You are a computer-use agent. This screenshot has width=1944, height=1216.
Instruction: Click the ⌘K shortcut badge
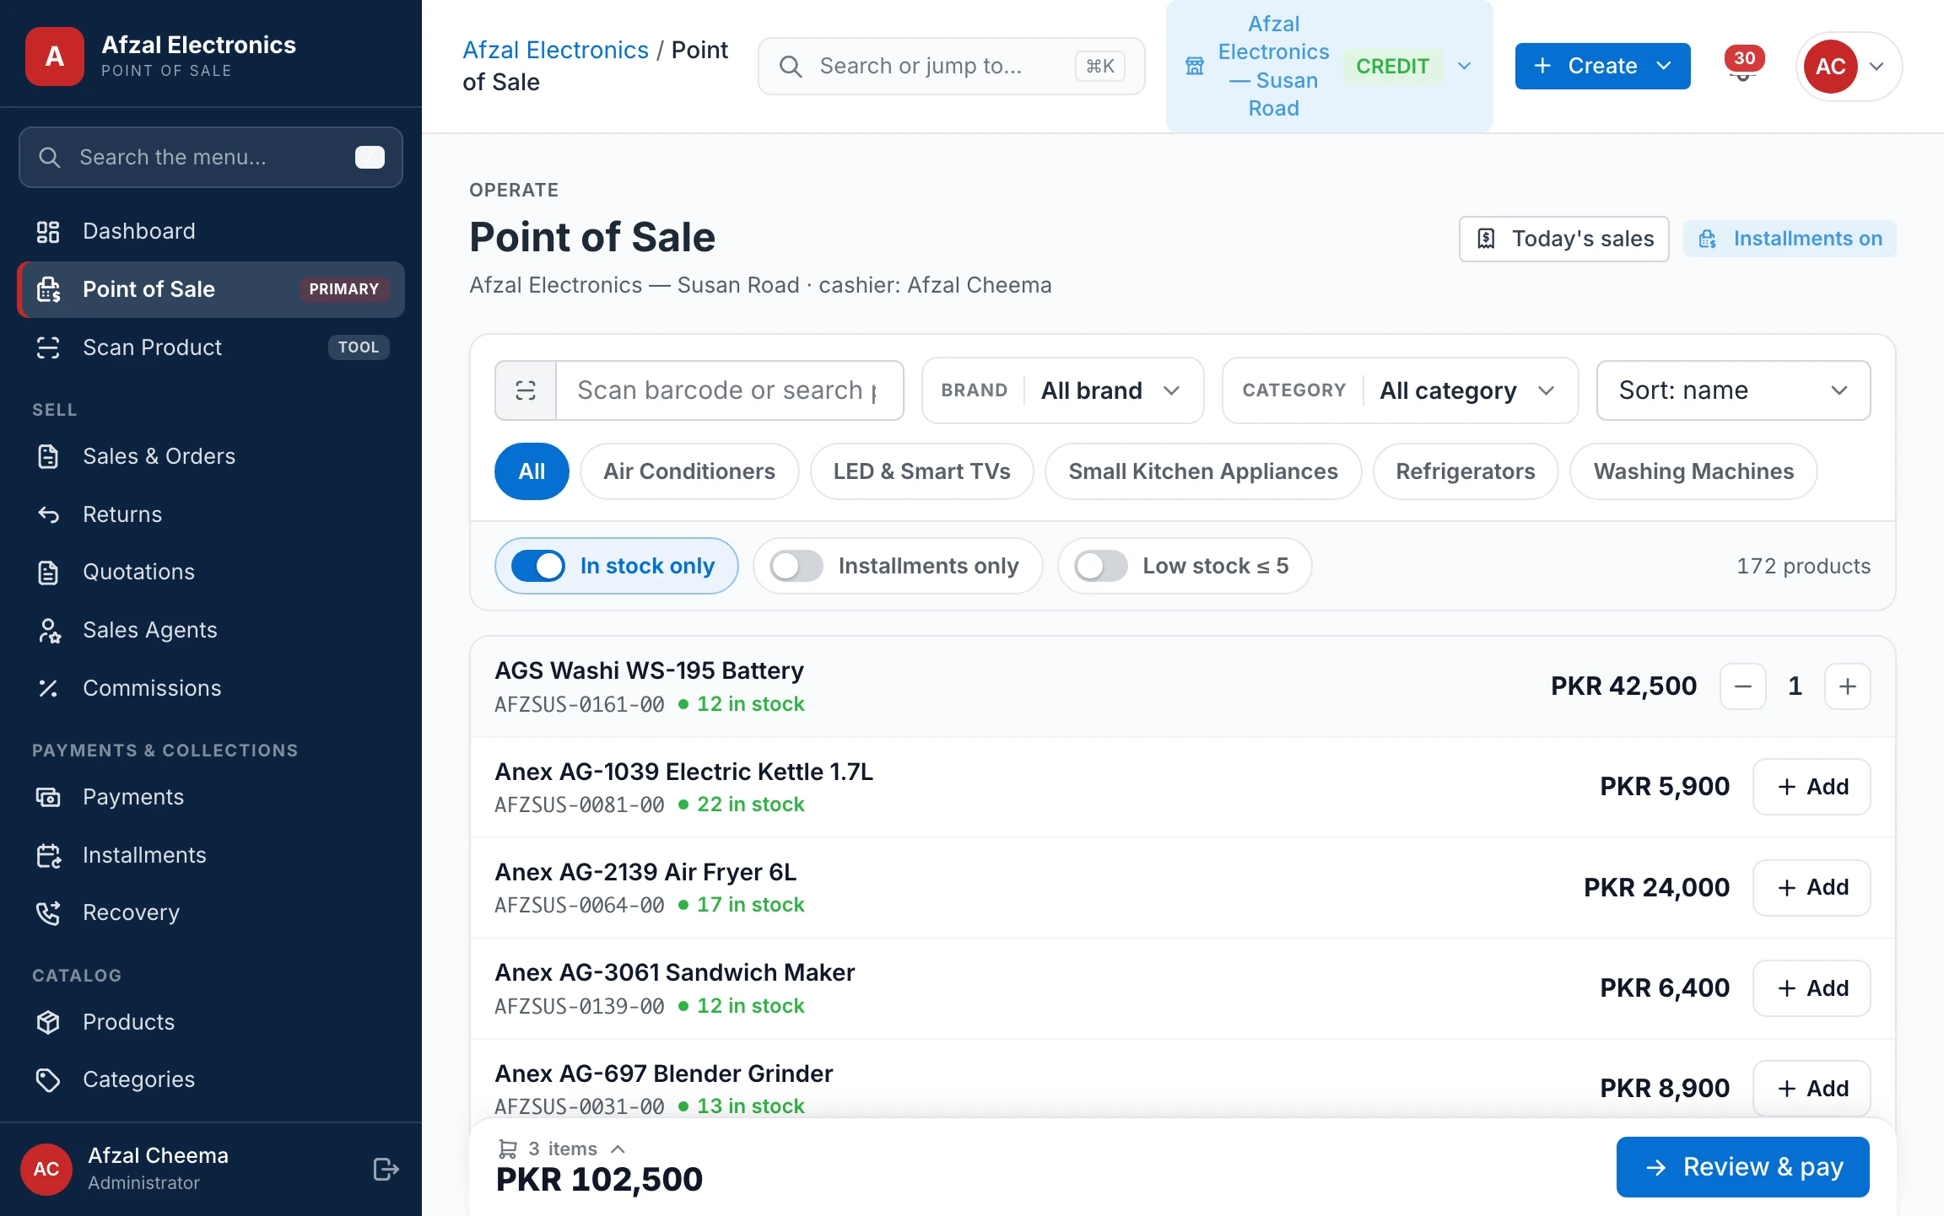[x=1100, y=66]
